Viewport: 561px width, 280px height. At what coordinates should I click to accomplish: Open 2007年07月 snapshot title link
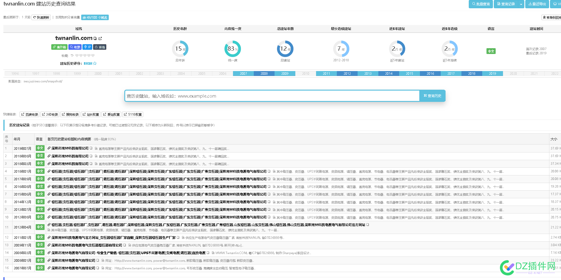coord(73,268)
